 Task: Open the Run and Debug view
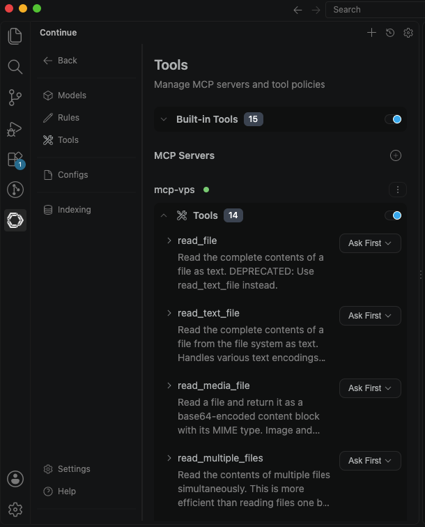click(x=15, y=129)
